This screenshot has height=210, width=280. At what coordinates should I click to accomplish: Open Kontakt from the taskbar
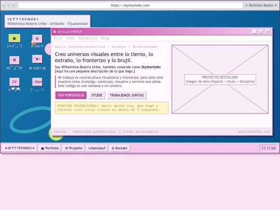pos(119,148)
